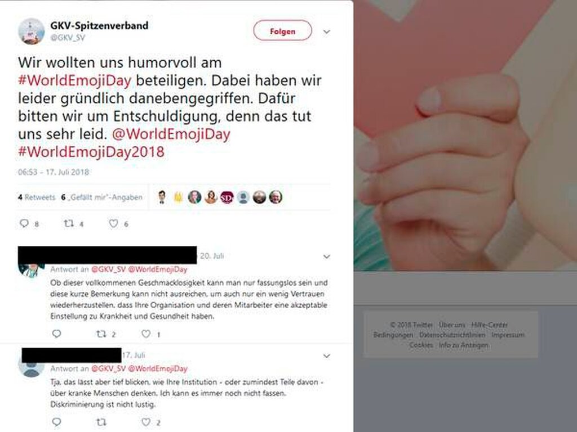Expand options chevron on 20. Juli reply

326,256
